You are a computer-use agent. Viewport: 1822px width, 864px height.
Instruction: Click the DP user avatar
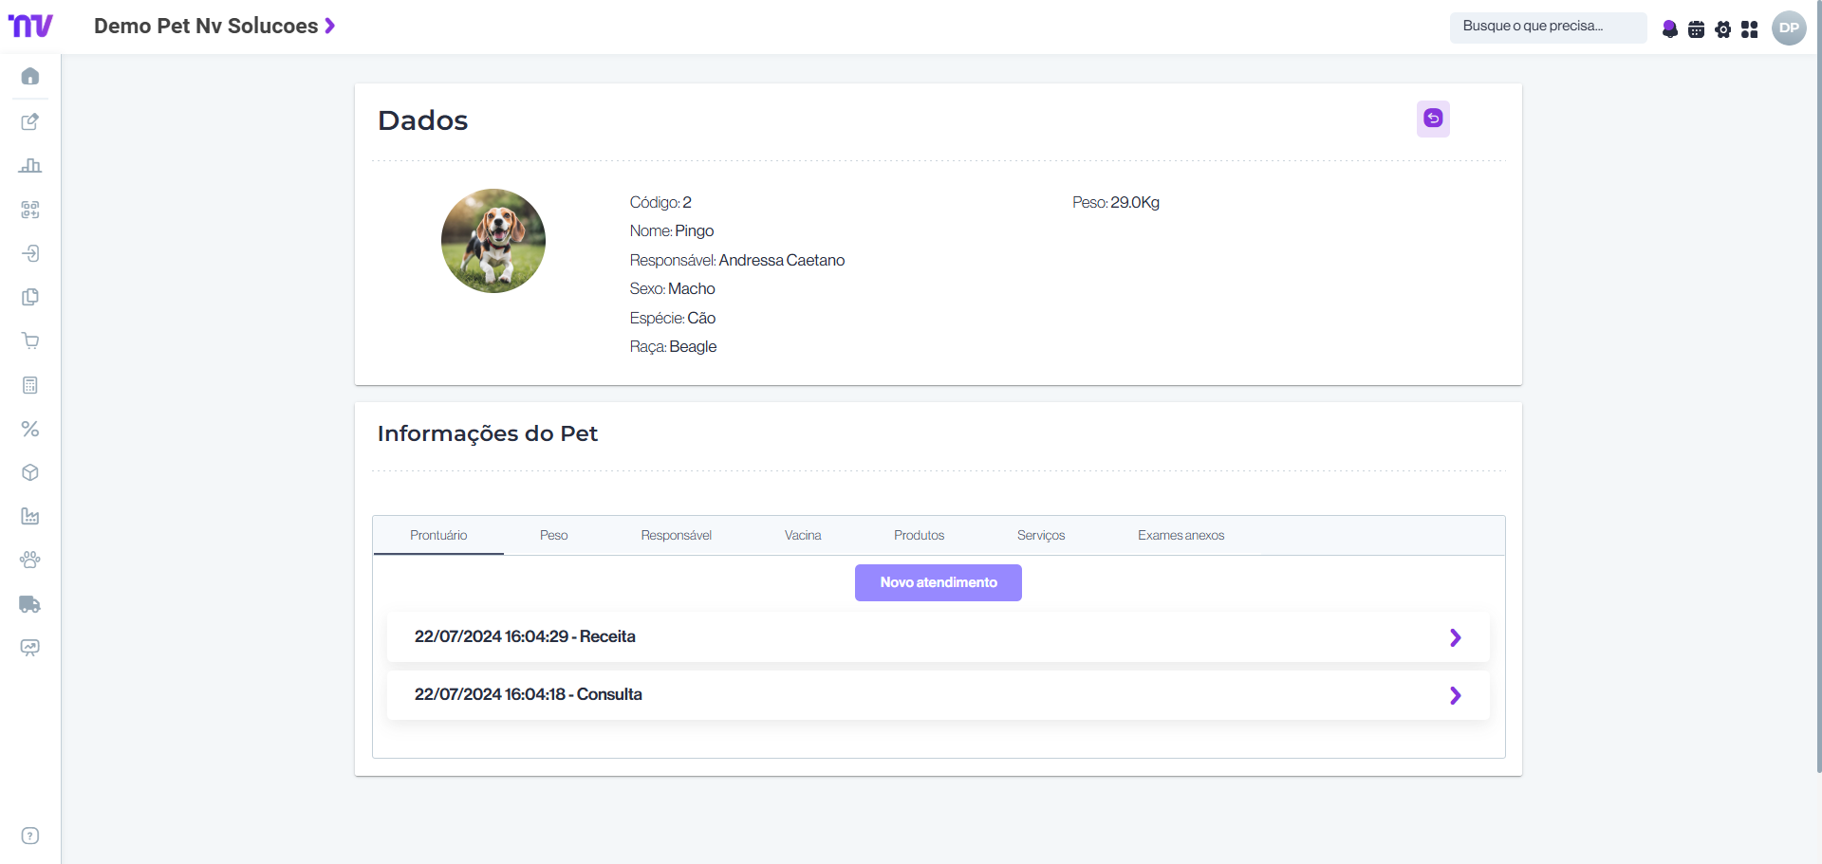[x=1789, y=28]
